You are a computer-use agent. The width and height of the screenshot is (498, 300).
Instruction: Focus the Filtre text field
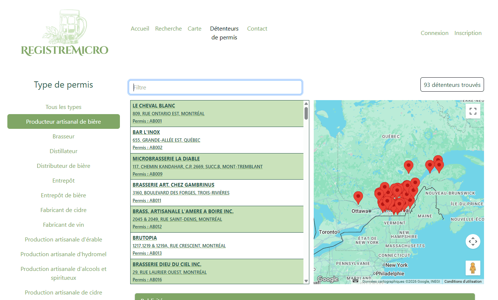(215, 88)
